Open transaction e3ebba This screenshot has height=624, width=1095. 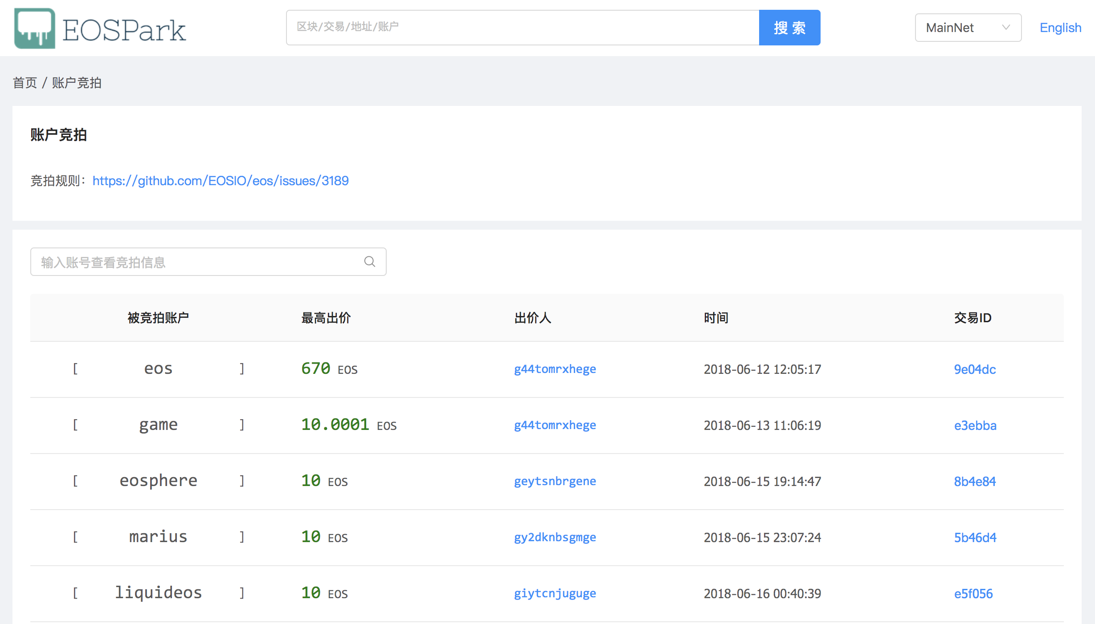pyautogui.click(x=975, y=425)
